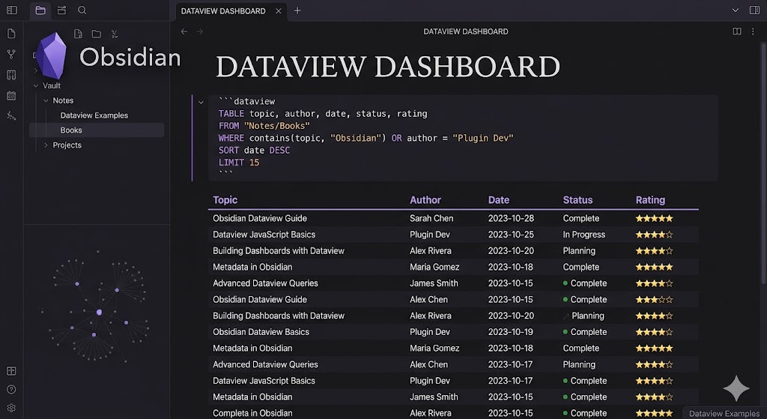Click the star rating in Sarah Chen row
767x419 pixels.
tap(654, 218)
